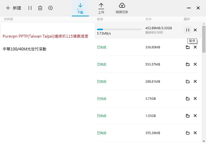This screenshot has height=143, width=206.
Task: Click the scrollbar up arrow
Action: click(x=204, y=24)
